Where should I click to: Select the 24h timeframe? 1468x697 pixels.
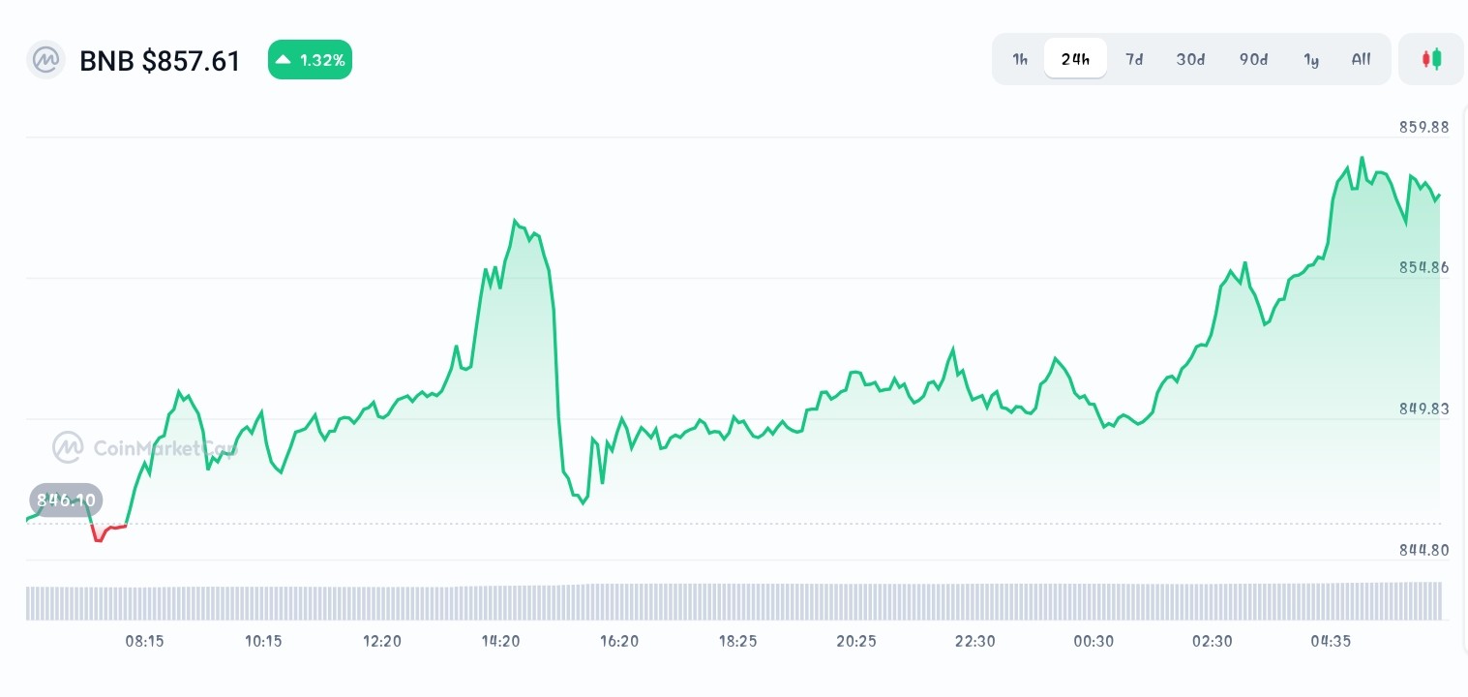tap(1075, 59)
